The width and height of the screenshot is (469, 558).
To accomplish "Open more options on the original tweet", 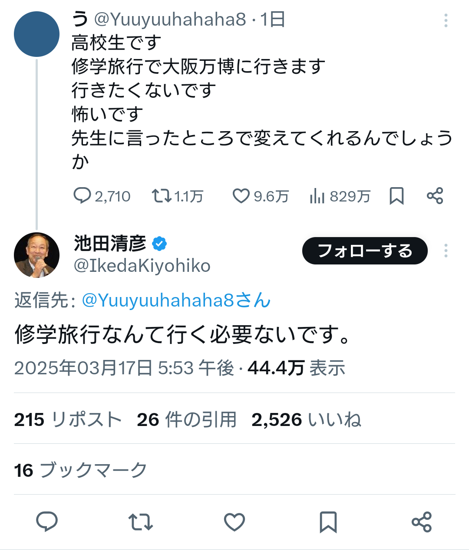I will tap(446, 20).
